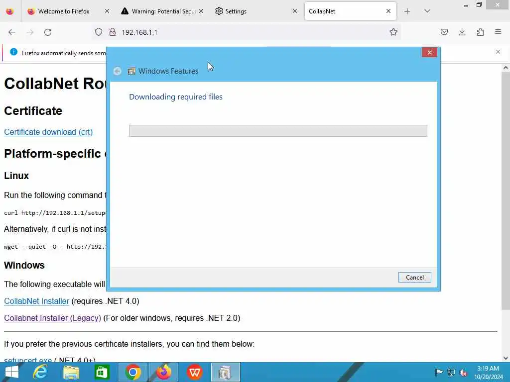Image resolution: width=510 pixels, height=382 pixels.
Task: Minimize the Firefox window
Action: pyautogui.click(x=466, y=5)
